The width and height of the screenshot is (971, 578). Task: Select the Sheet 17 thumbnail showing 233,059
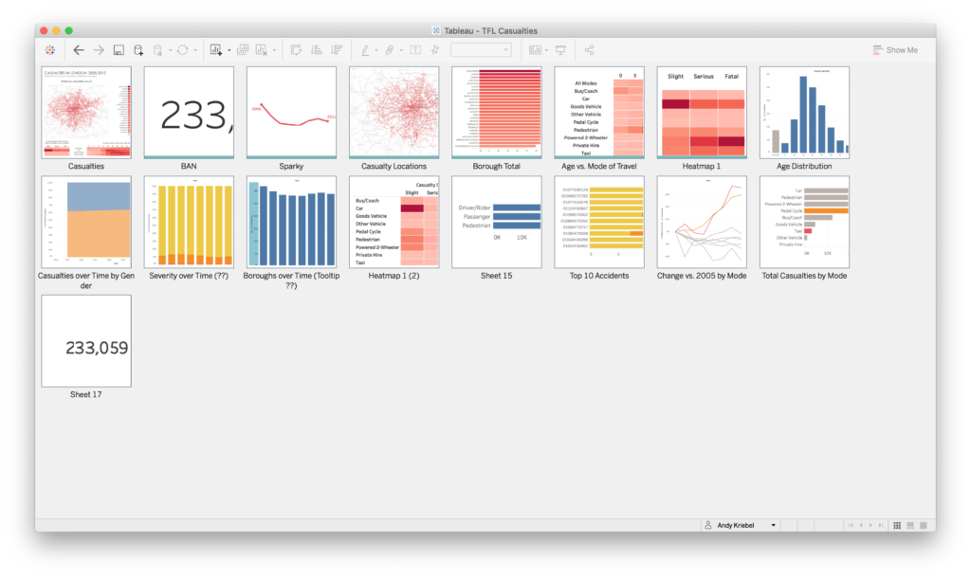(86, 341)
